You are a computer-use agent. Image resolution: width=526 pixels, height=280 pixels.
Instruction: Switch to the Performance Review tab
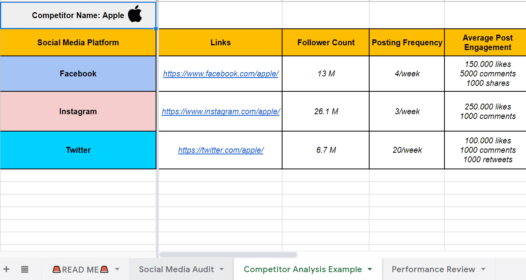click(x=433, y=269)
